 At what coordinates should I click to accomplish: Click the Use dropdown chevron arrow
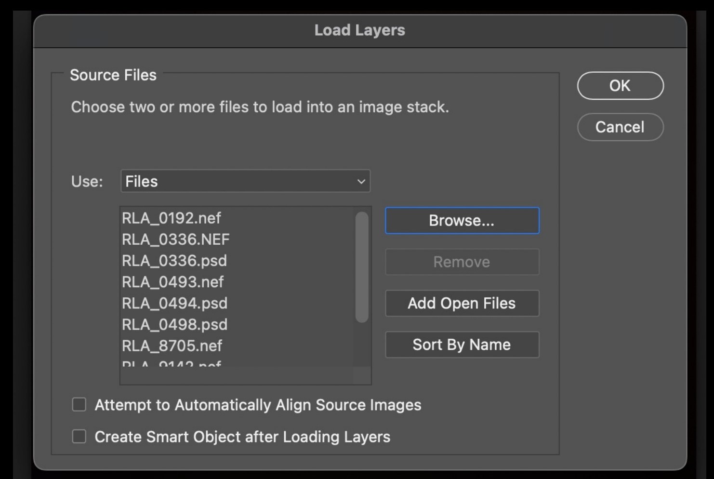click(x=361, y=182)
